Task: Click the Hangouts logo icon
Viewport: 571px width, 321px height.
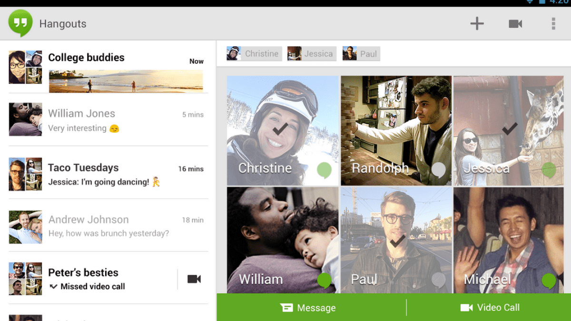Action: (x=20, y=23)
